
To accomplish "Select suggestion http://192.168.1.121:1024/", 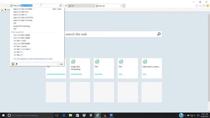I will pos(23,20).
